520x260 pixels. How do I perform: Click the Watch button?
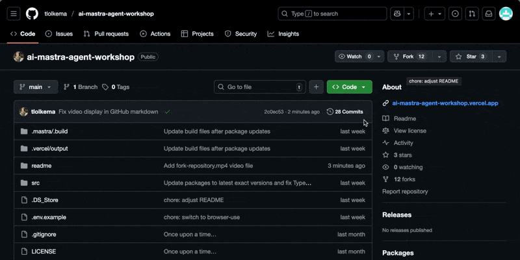click(354, 57)
